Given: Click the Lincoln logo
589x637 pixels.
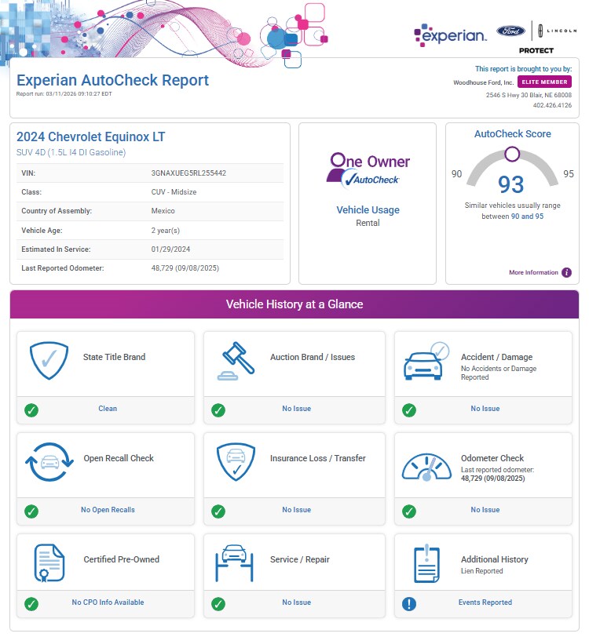Looking at the screenshot, I should 558,31.
